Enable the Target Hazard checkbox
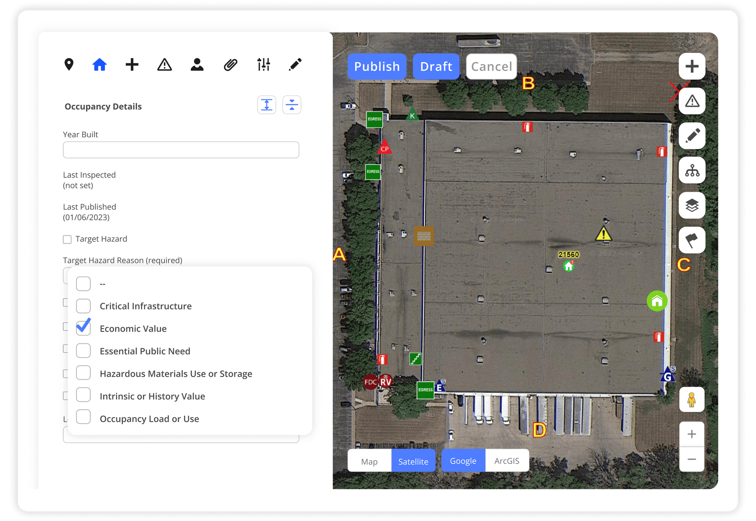 [x=67, y=239]
